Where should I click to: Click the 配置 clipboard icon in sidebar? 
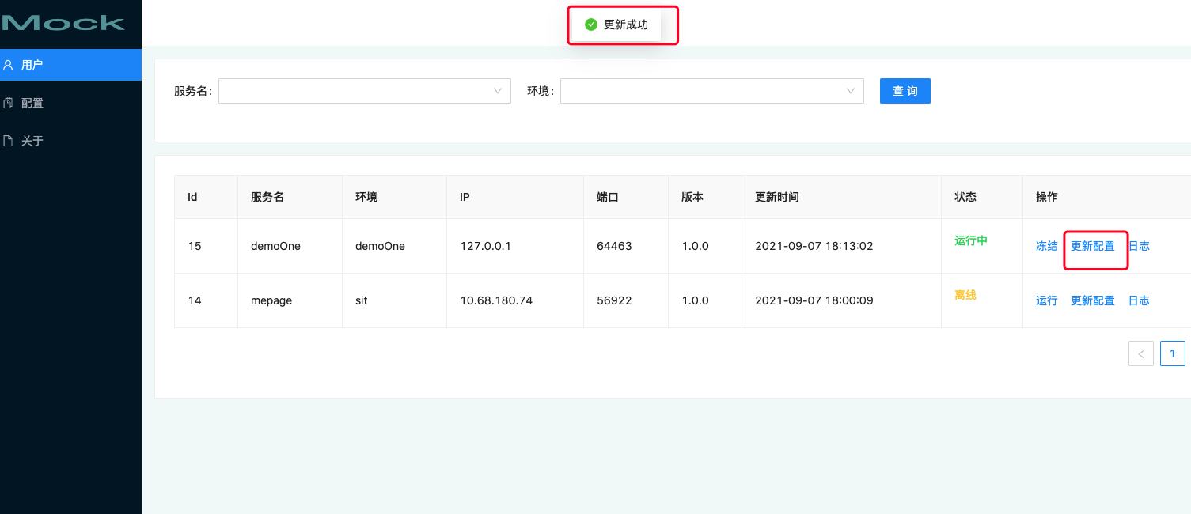point(8,103)
